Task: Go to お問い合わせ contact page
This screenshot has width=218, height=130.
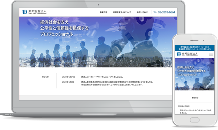Action: pos(142,12)
